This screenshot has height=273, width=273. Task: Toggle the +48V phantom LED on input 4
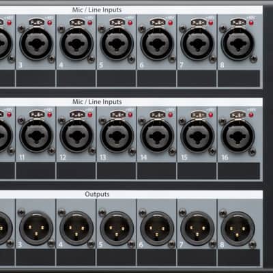(x=89, y=23)
